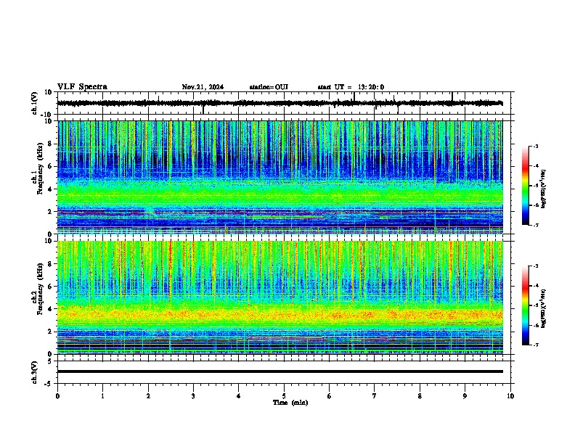Click time axis tick label 7
The height and width of the screenshot is (444, 575).
375,395
